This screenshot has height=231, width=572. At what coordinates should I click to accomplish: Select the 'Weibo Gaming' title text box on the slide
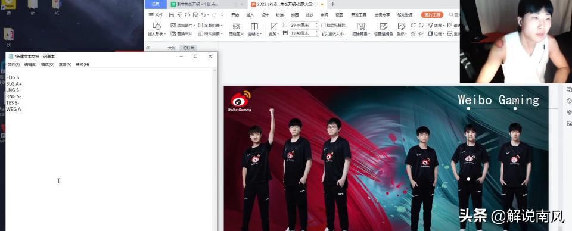click(x=498, y=100)
